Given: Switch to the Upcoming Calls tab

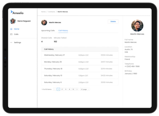Looking at the screenshot, I should coord(48,31).
